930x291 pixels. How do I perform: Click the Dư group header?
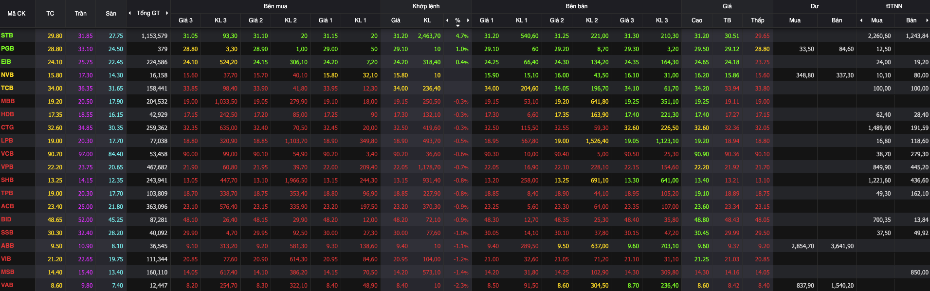click(x=815, y=6)
